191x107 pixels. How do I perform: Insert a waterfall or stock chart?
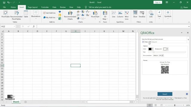click(88, 12)
